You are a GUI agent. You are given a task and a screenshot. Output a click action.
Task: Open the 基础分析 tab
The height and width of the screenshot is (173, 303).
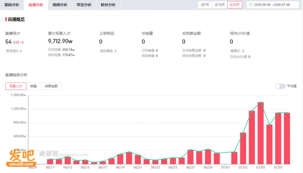[x=12, y=5]
